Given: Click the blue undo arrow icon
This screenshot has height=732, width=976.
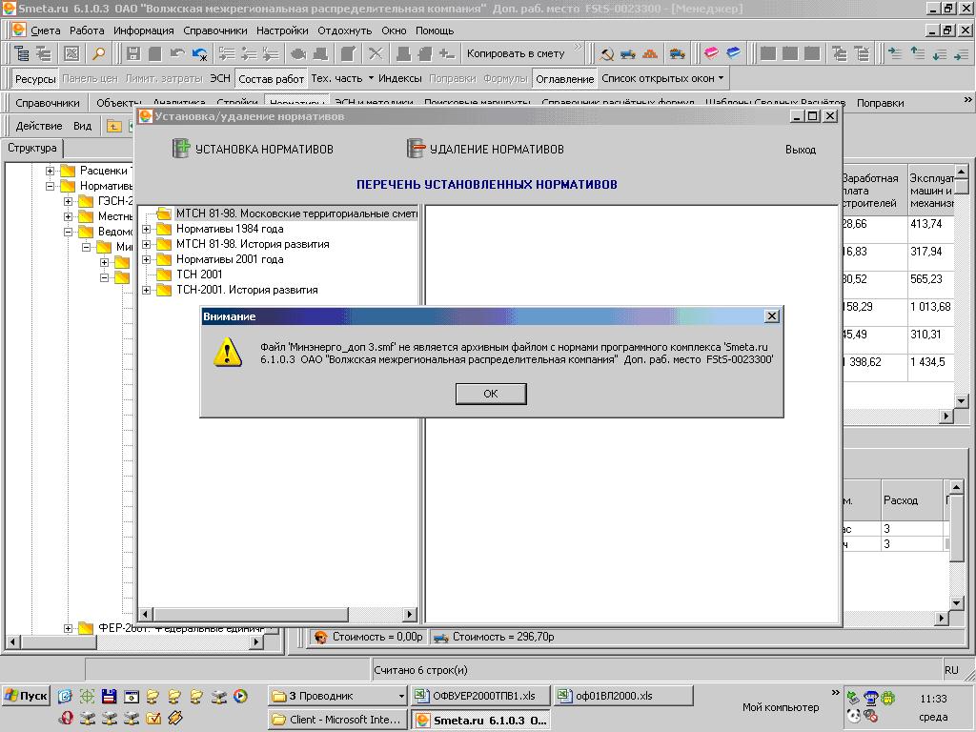Looking at the screenshot, I should (x=199, y=53).
